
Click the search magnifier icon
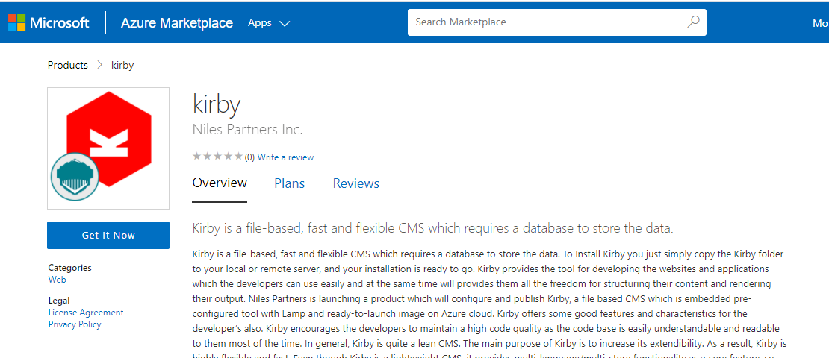click(693, 22)
